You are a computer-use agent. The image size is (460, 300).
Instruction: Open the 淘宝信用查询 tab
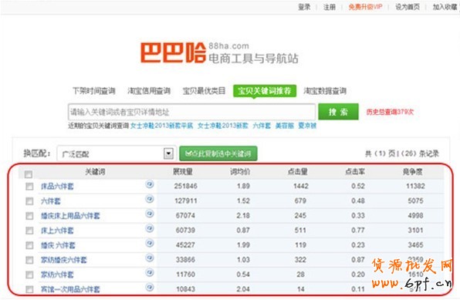click(149, 91)
